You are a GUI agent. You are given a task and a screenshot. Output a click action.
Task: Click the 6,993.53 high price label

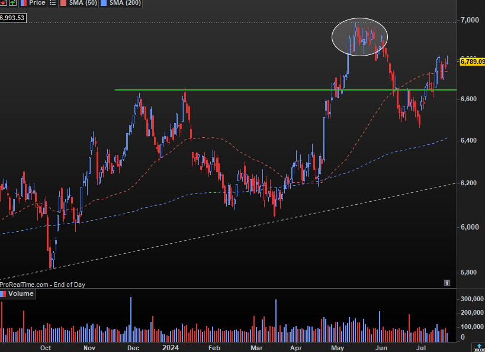[x=12, y=18]
